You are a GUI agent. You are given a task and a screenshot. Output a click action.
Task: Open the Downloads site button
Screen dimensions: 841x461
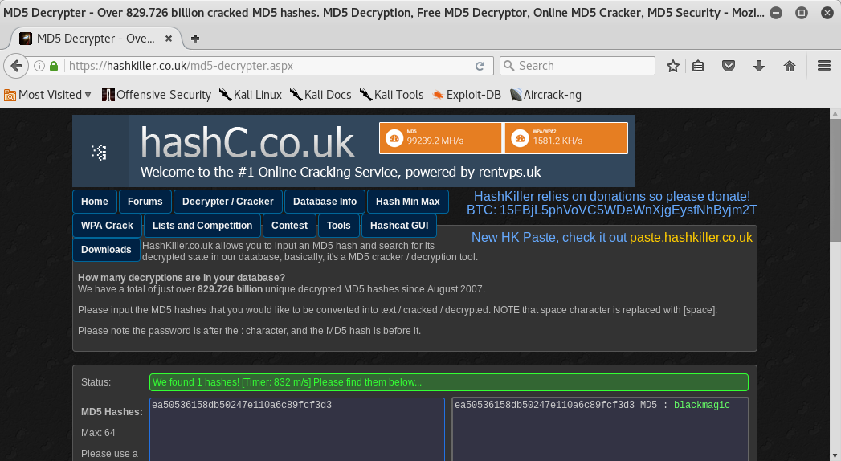(x=106, y=250)
